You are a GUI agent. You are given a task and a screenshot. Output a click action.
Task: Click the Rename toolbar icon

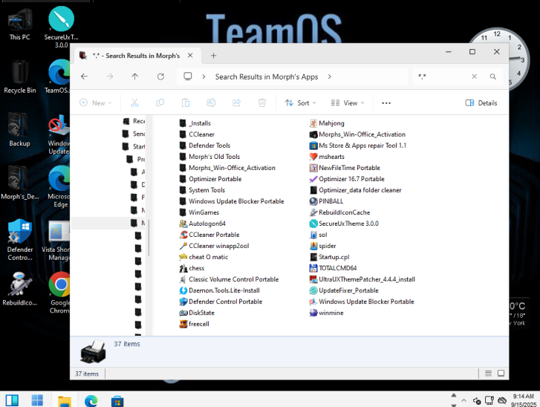coord(211,103)
